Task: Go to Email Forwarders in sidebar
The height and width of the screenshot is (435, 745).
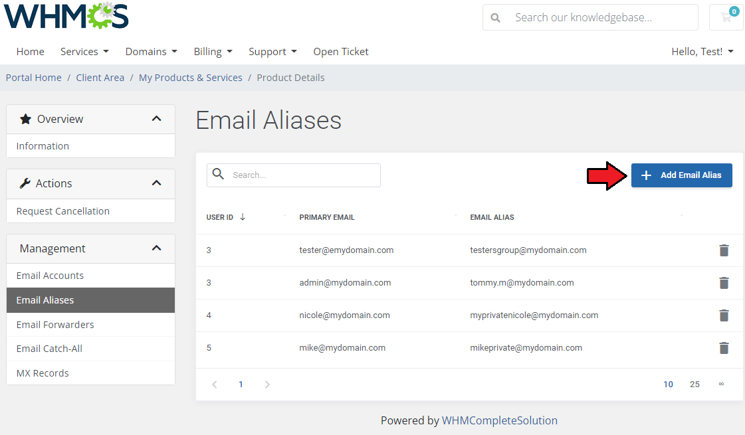Action: coord(55,325)
